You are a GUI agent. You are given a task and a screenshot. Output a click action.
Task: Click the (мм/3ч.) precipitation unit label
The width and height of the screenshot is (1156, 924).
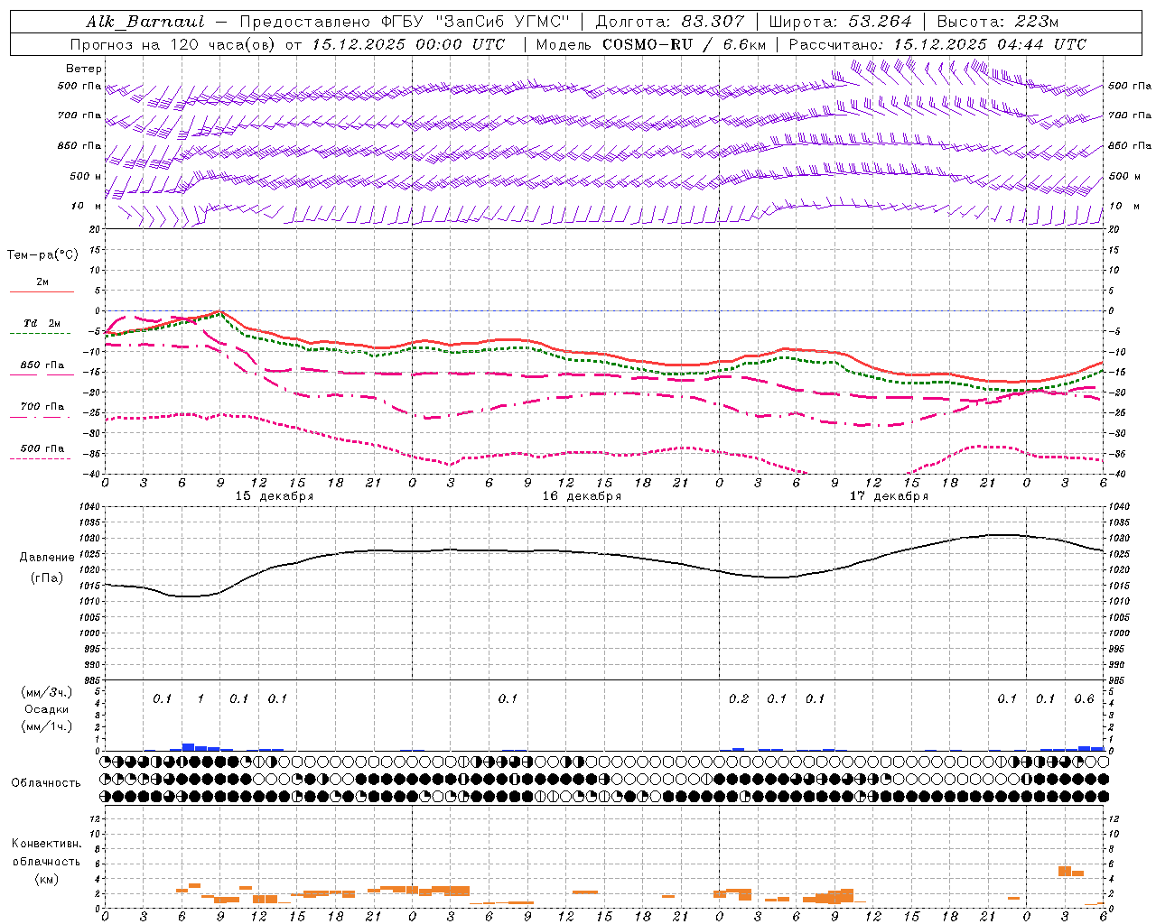[x=47, y=692]
